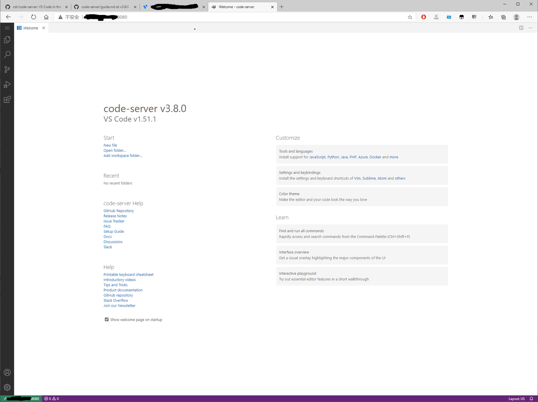The height and width of the screenshot is (402, 538).
Task: Click the New file link under Start
Action: (x=110, y=145)
